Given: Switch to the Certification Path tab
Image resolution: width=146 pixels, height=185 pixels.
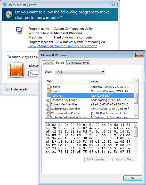Looking at the screenshot, I should point(78,63).
